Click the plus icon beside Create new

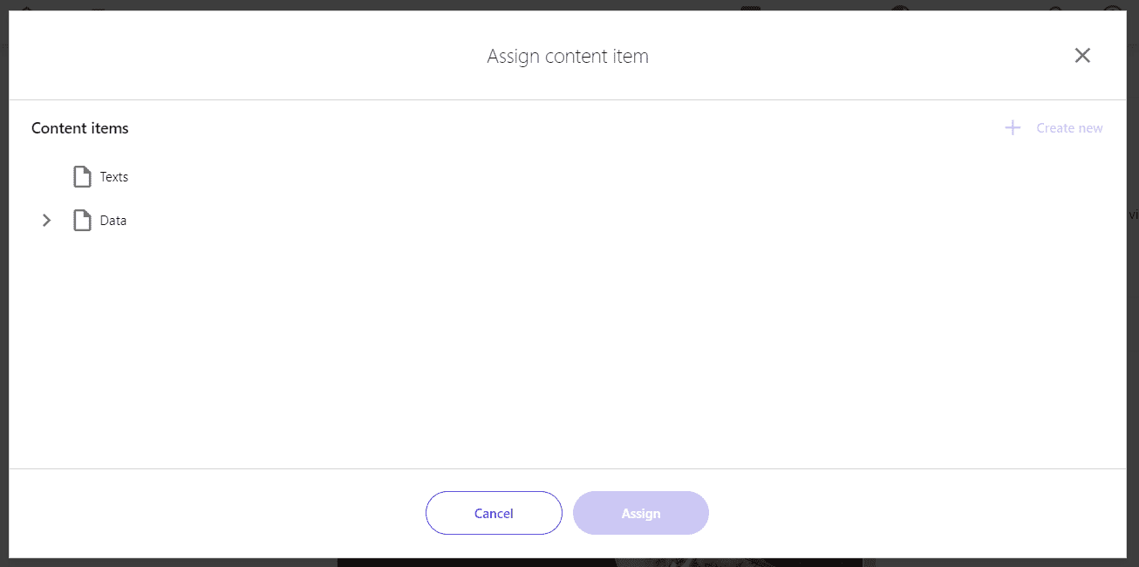(x=1013, y=128)
